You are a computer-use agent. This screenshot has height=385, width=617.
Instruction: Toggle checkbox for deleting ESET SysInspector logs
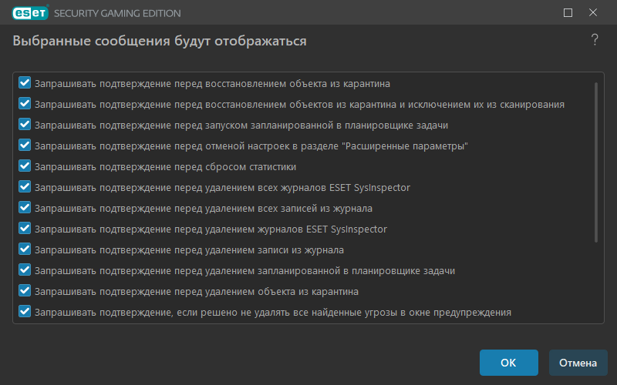tap(25, 228)
